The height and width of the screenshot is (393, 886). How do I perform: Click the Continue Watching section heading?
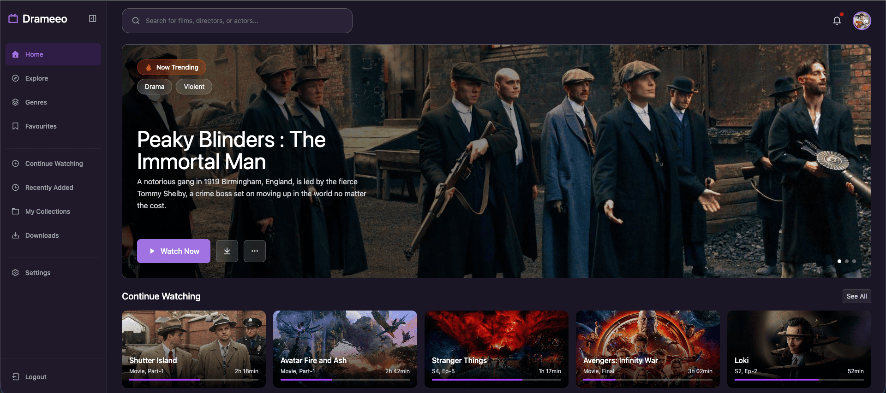click(161, 296)
